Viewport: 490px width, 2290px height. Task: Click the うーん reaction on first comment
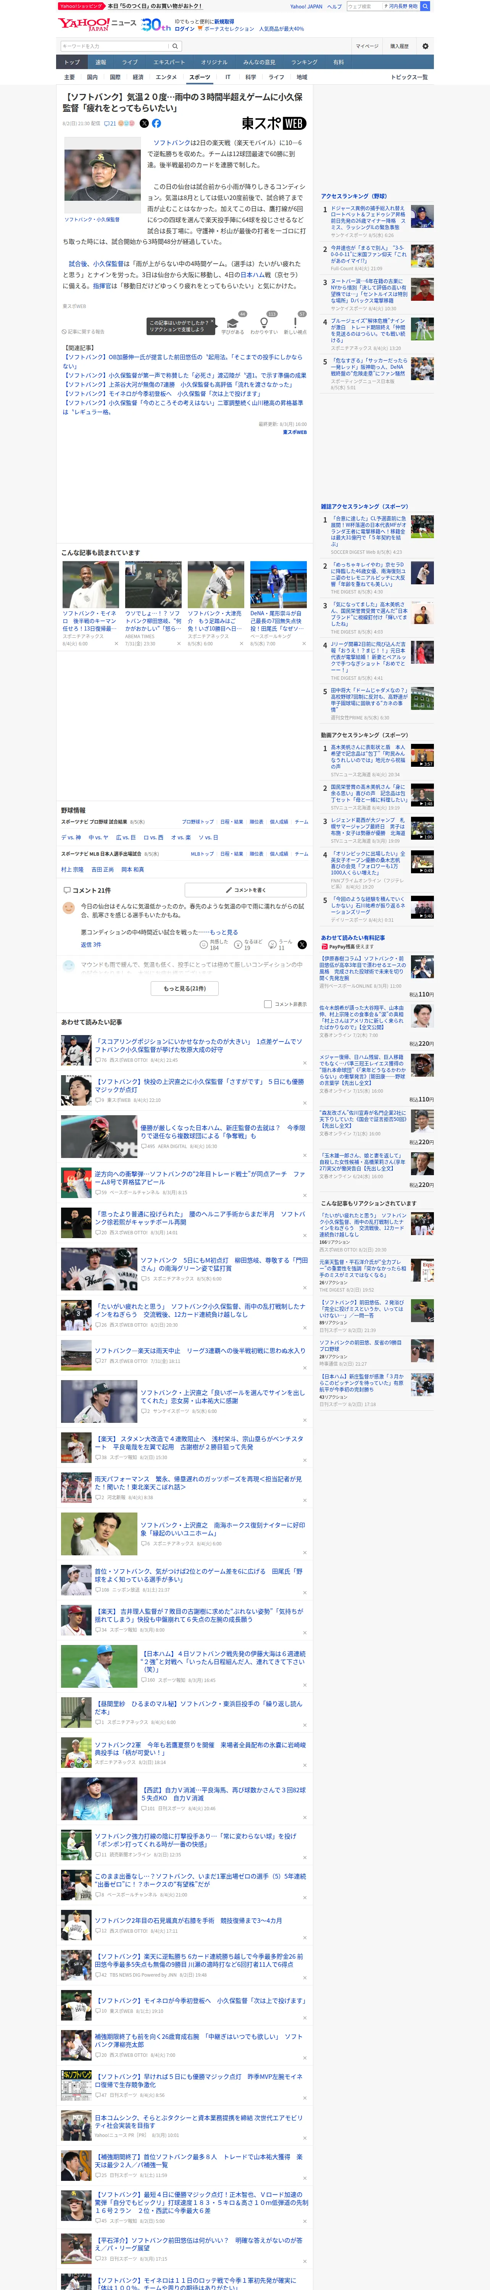pyautogui.click(x=281, y=944)
